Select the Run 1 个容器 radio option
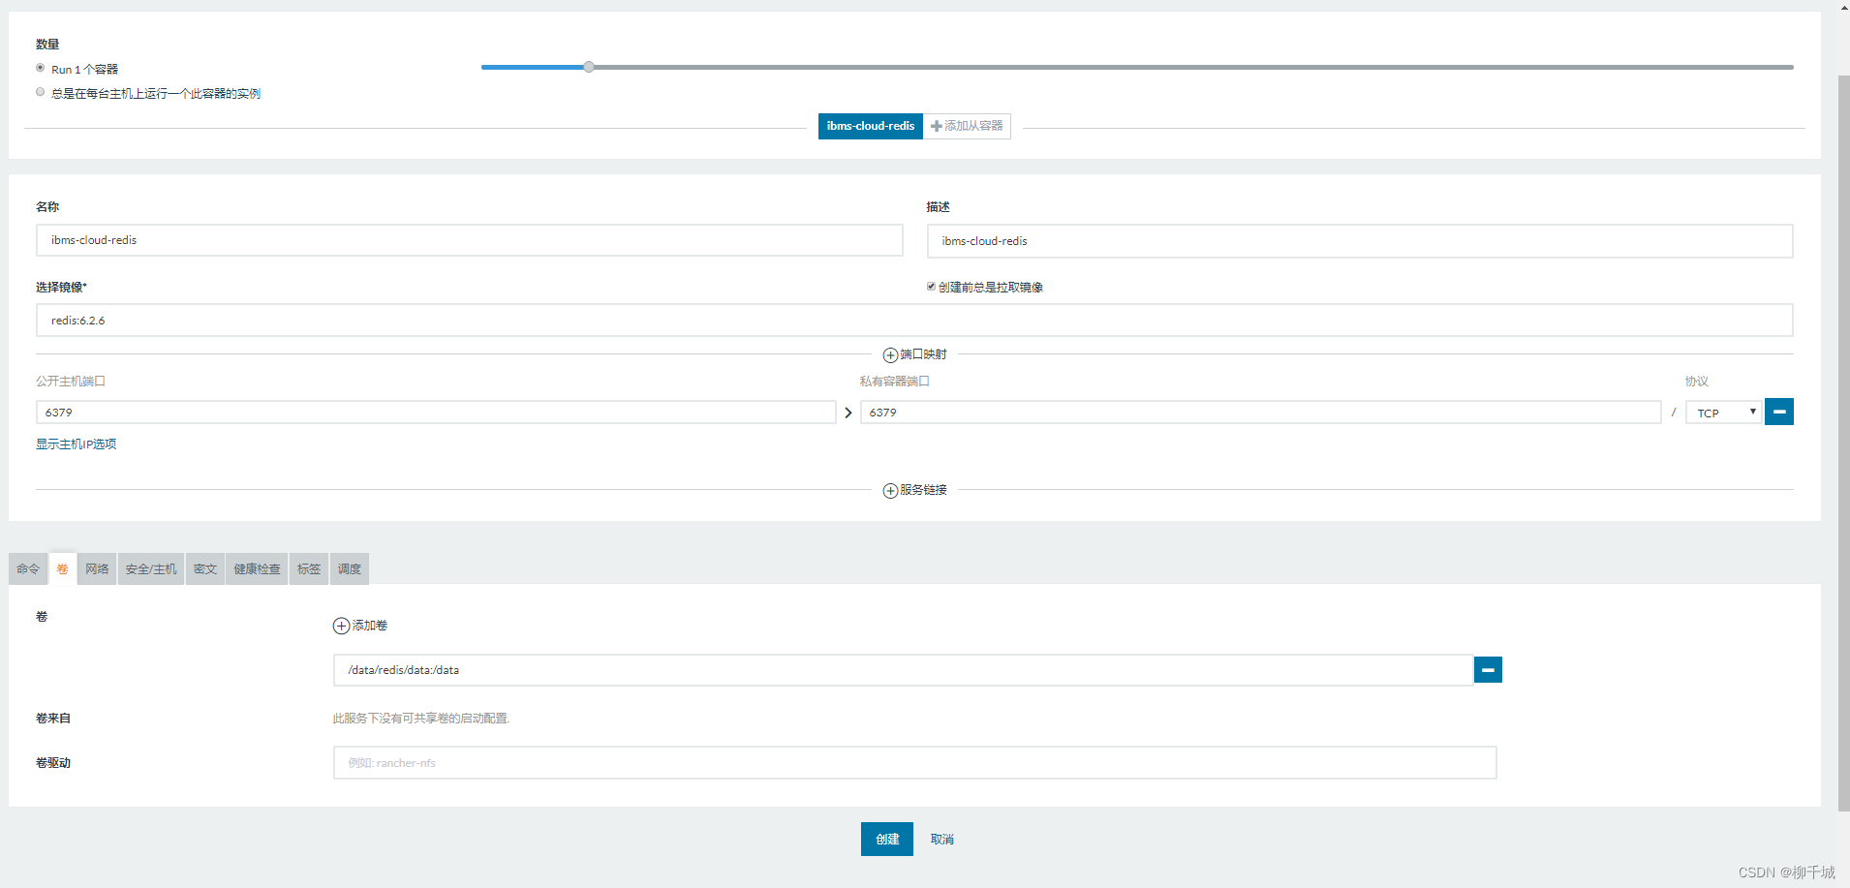Viewport: 1850px width, 888px height. 41,68
